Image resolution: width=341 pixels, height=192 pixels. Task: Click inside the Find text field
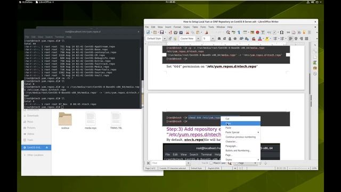tap(169, 163)
